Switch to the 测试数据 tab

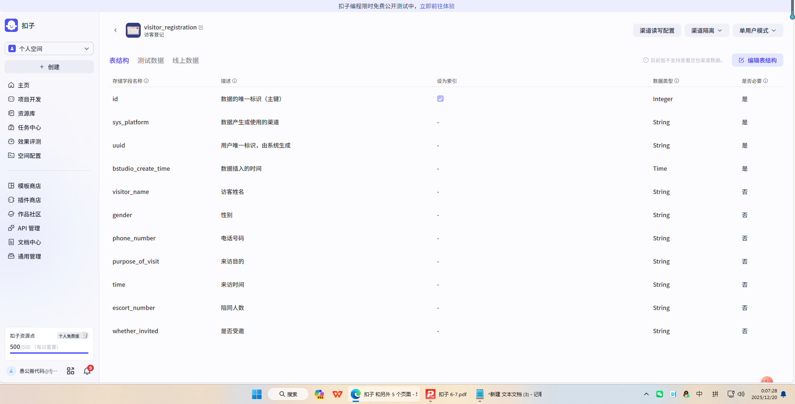click(x=150, y=60)
